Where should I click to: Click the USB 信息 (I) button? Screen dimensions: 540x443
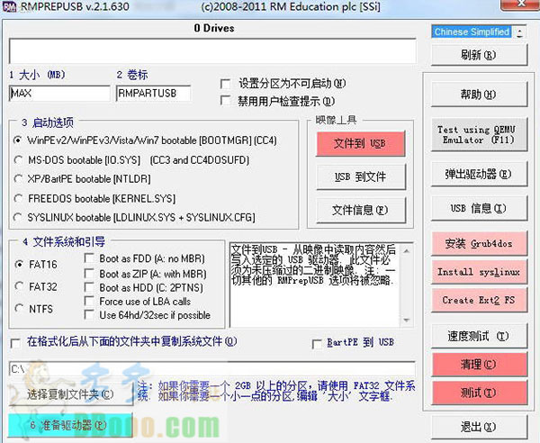point(479,208)
